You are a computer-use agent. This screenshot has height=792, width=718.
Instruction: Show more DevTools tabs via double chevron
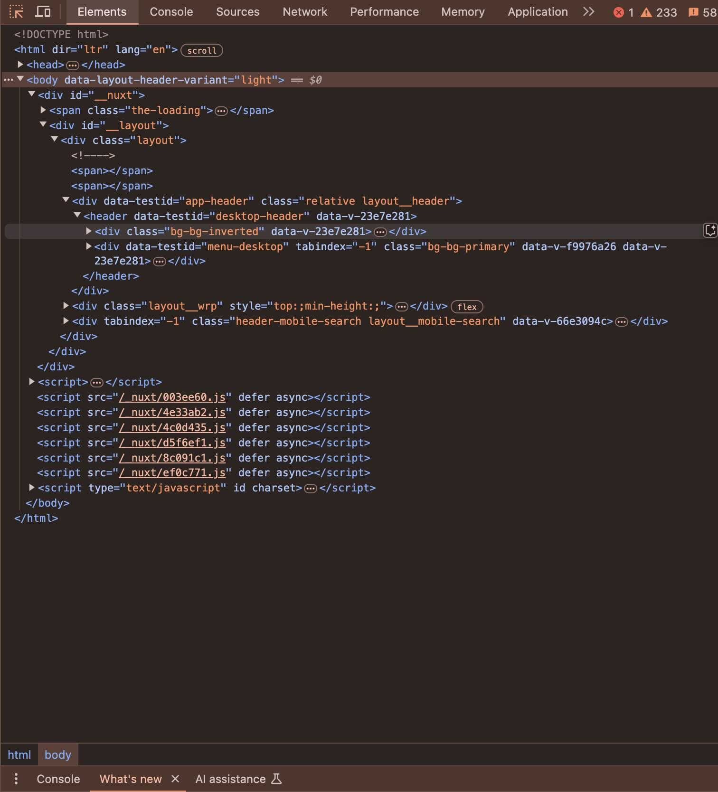[x=588, y=12]
